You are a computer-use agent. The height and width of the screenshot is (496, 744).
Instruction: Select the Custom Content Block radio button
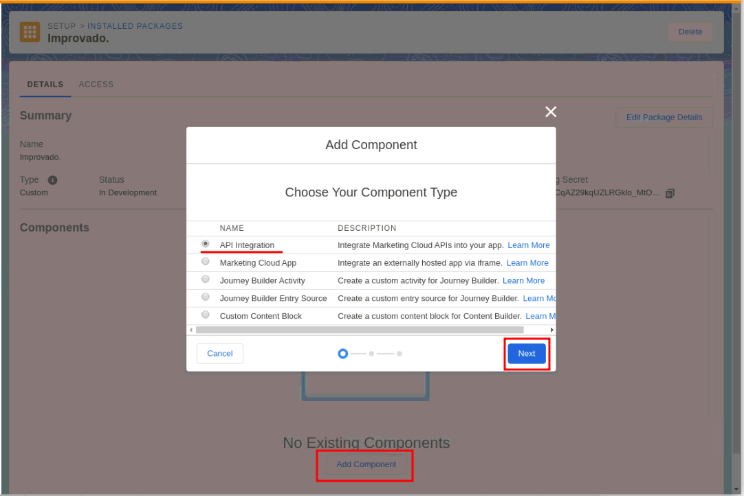click(x=206, y=315)
